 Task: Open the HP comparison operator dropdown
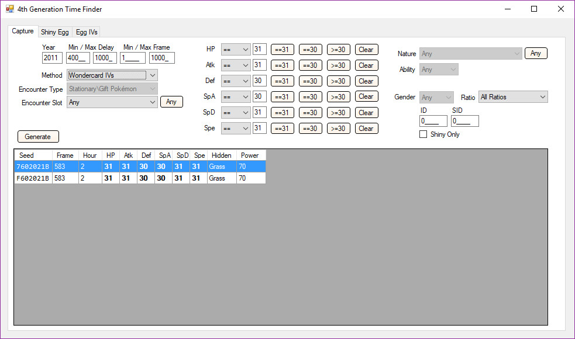click(x=236, y=50)
